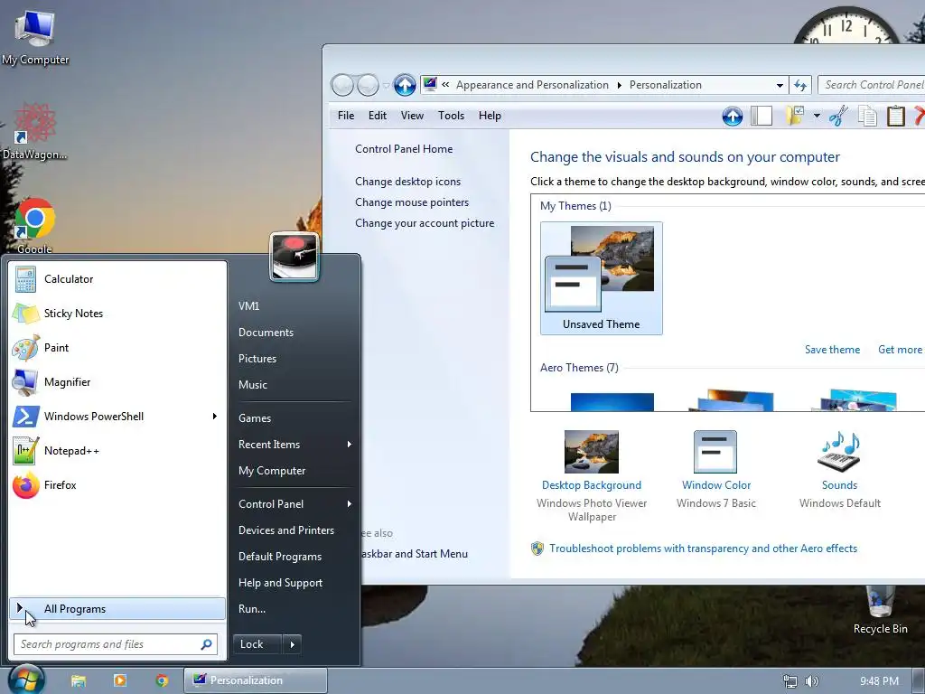Viewport: 925px width, 694px height.
Task: Click the refresh button next to the address bar
Action: coord(800,85)
